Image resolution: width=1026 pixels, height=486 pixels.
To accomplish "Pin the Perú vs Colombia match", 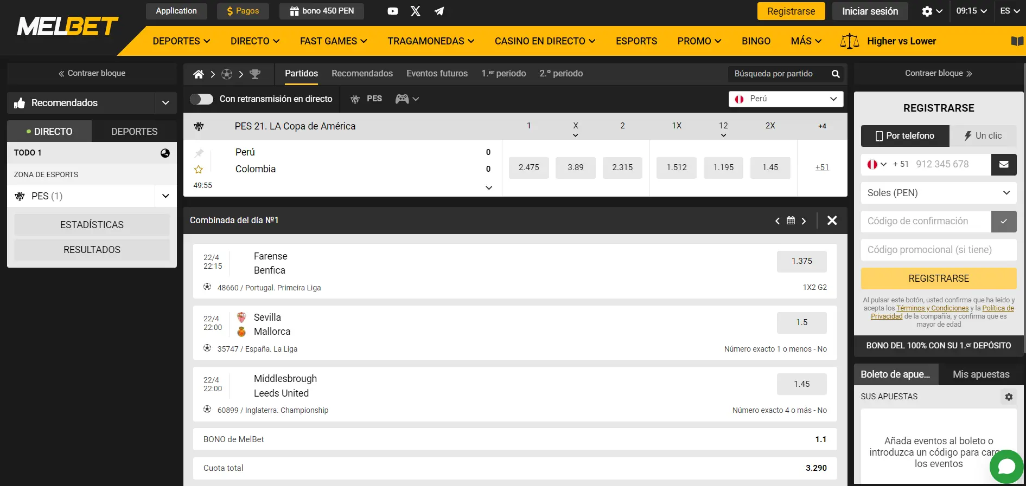I will click(199, 153).
